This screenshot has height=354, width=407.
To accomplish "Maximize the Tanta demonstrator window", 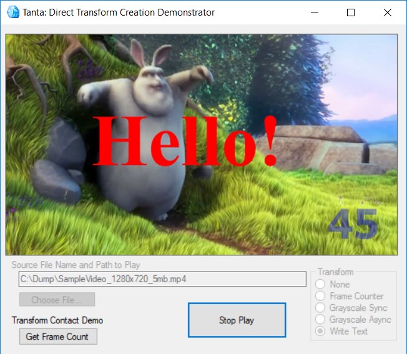I will click(x=351, y=12).
